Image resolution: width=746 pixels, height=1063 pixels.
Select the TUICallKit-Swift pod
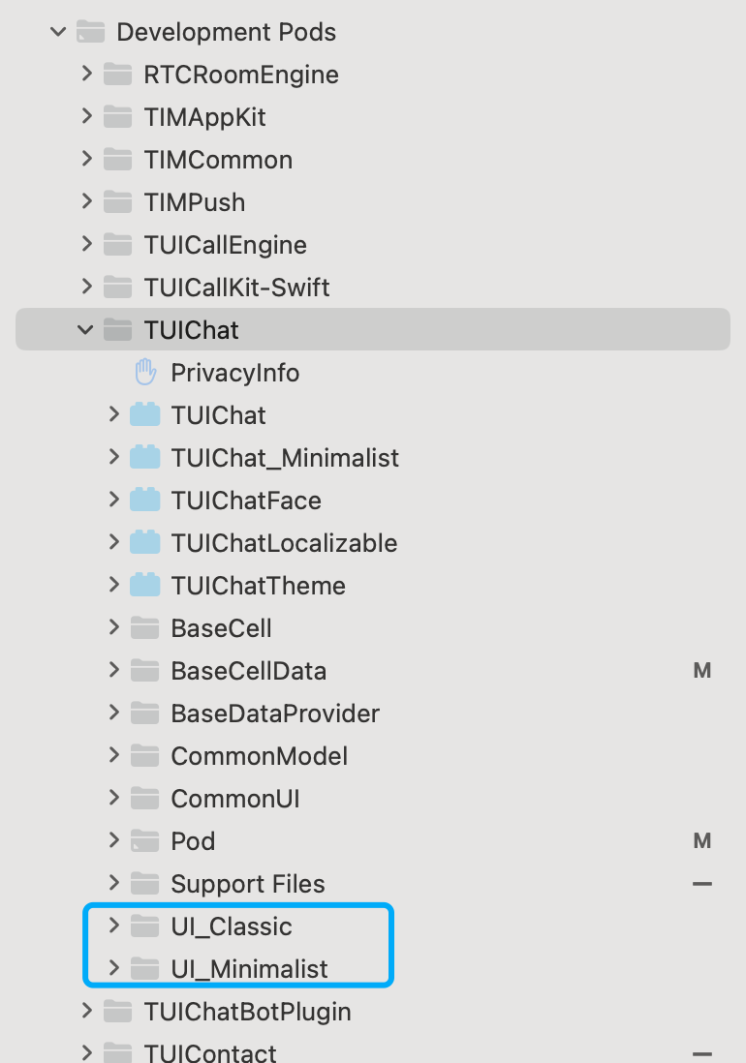point(236,288)
